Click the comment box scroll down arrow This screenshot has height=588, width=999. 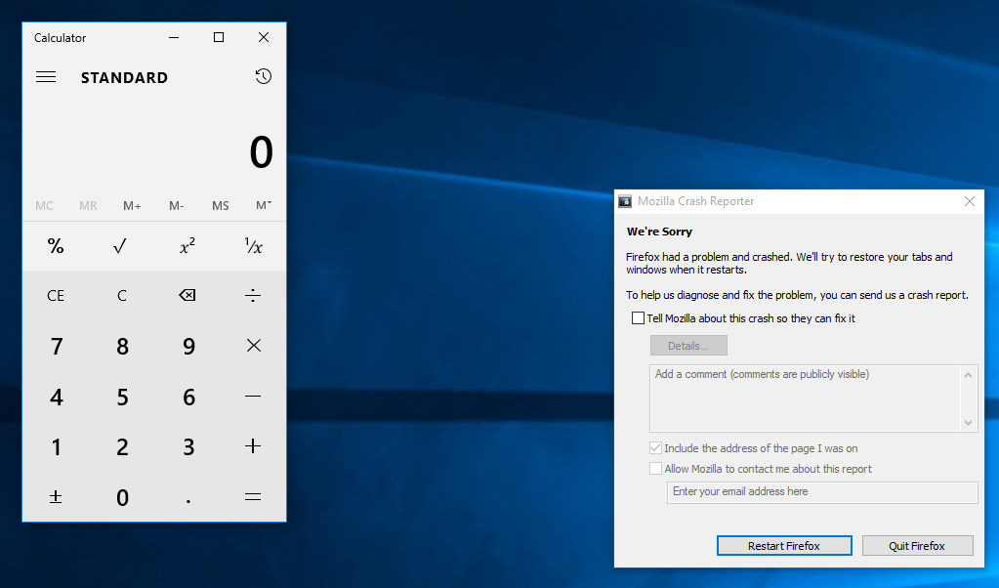pos(969,422)
